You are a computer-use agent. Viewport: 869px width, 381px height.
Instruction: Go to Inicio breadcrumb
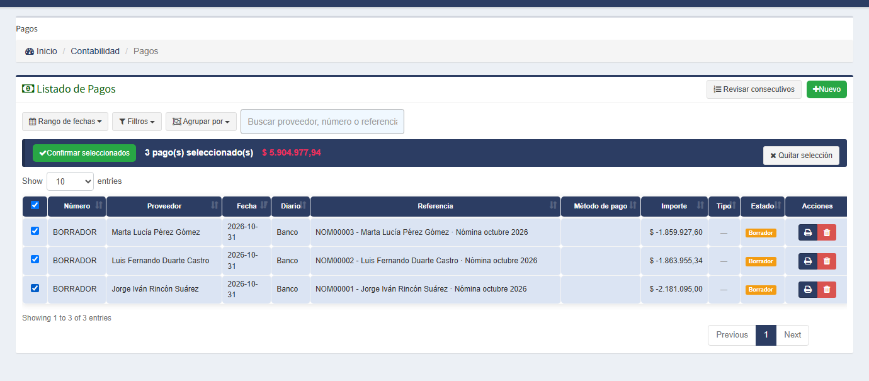point(41,51)
